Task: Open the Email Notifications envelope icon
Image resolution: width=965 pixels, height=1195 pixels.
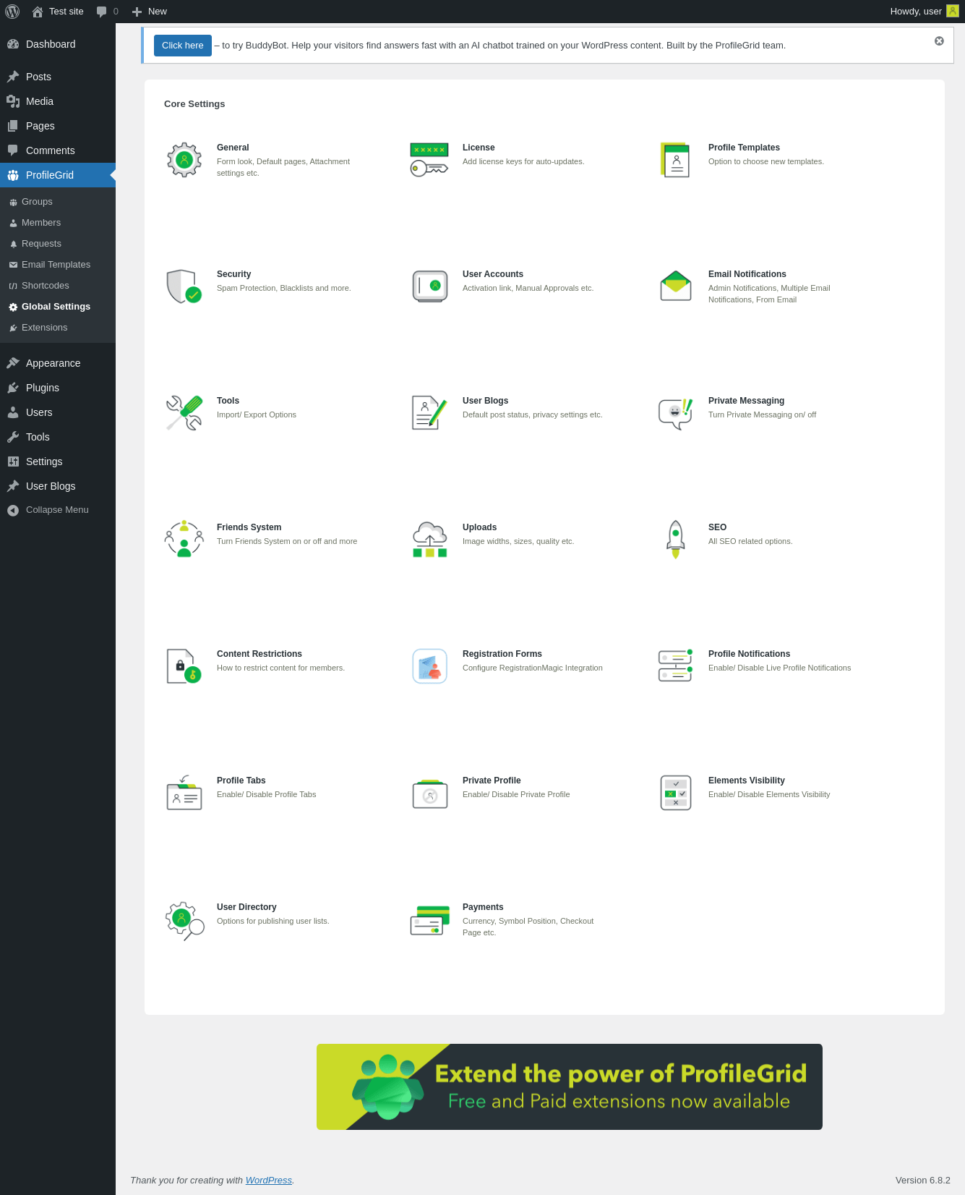Action: click(676, 286)
